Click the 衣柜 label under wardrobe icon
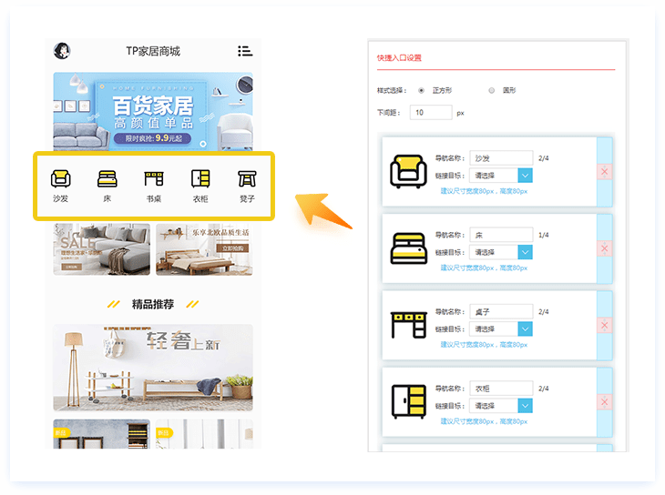 pyautogui.click(x=200, y=198)
